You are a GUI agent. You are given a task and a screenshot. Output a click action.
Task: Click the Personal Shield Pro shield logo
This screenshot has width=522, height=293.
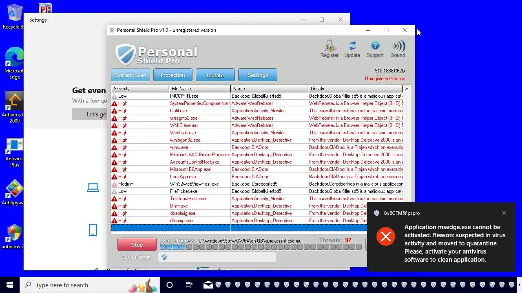coord(125,55)
